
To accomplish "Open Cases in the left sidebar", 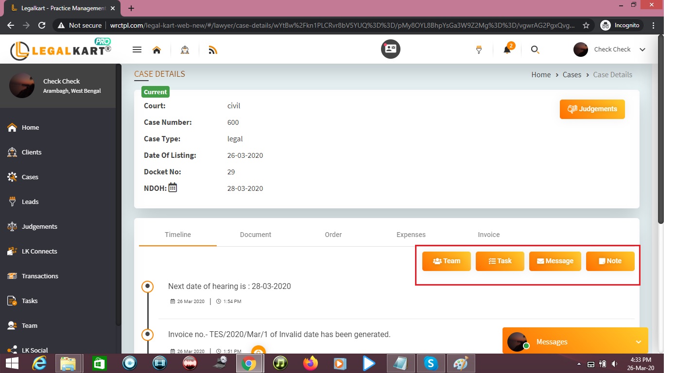I will click(x=30, y=177).
